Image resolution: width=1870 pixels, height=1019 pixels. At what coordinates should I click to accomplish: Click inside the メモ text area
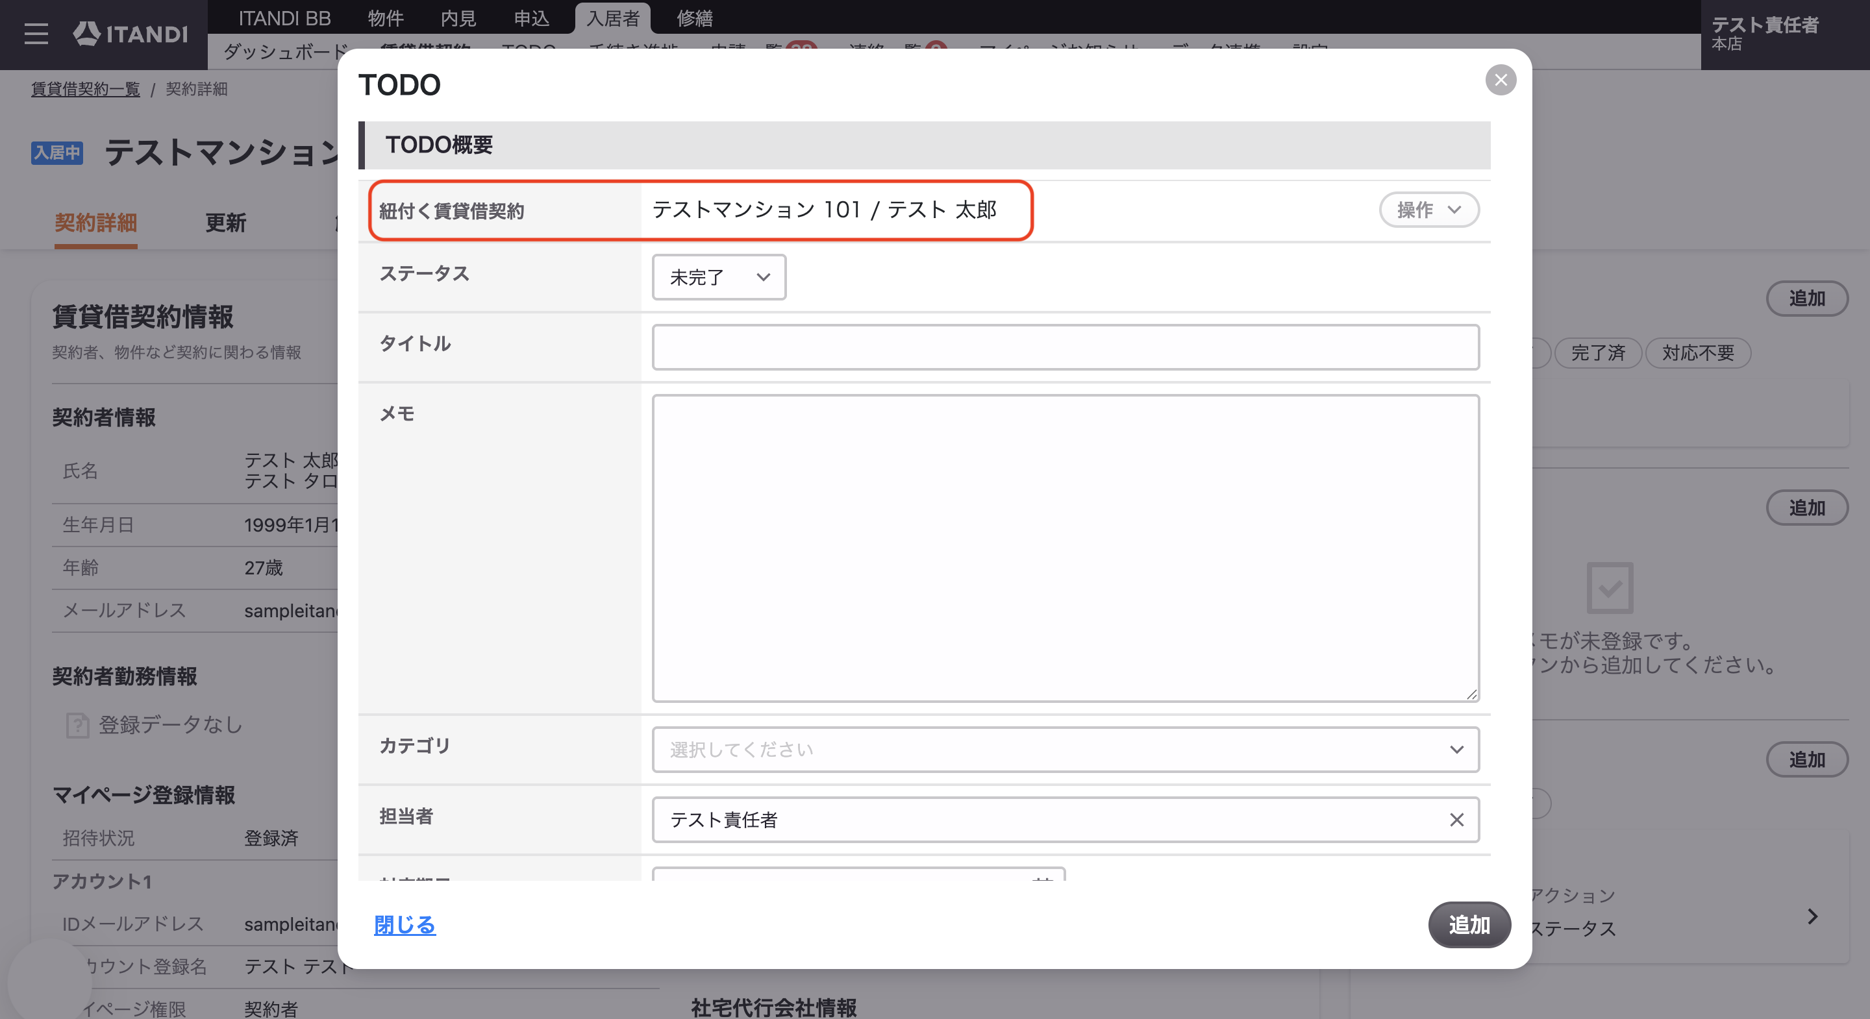1065,548
